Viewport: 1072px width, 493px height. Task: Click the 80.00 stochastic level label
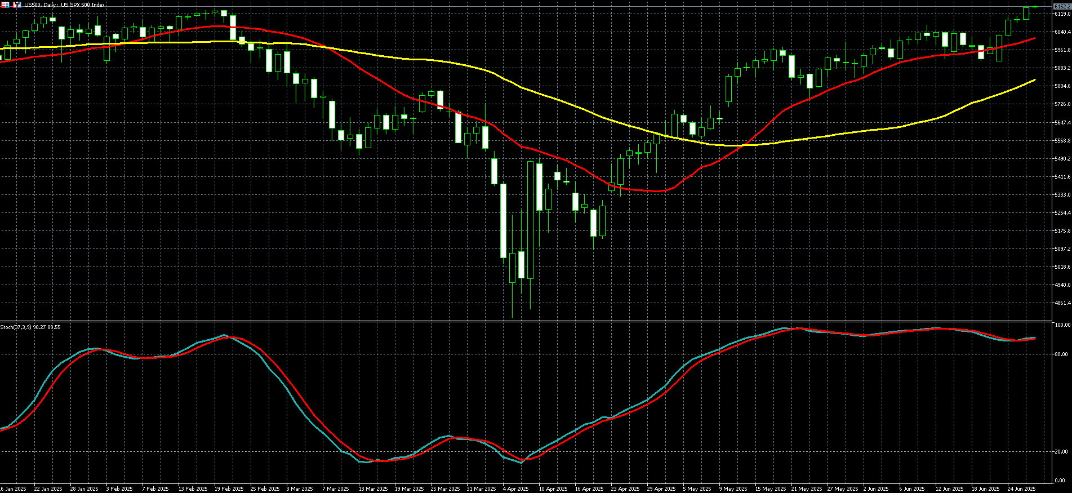(1061, 354)
